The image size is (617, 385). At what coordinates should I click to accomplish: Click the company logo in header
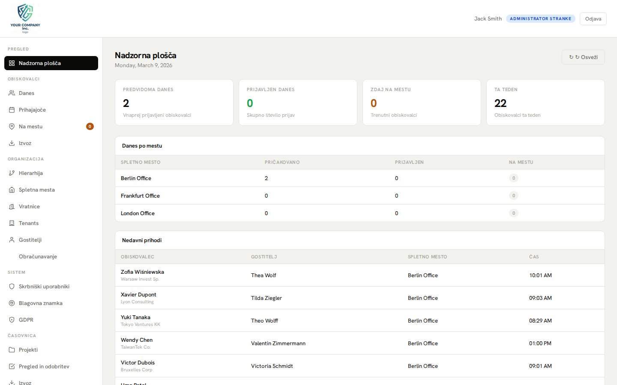pyautogui.click(x=25, y=18)
